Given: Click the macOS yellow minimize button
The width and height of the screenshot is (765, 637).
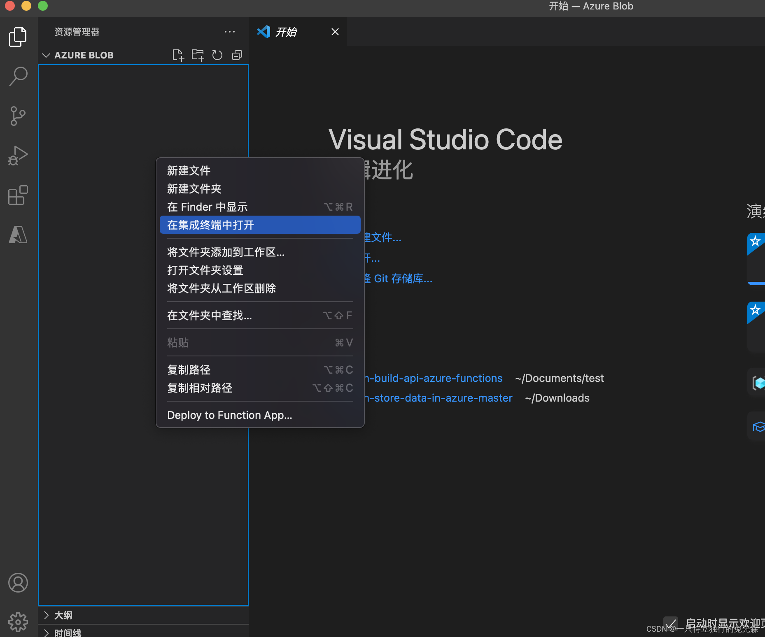Looking at the screenshot, I should tap(26, 6).
